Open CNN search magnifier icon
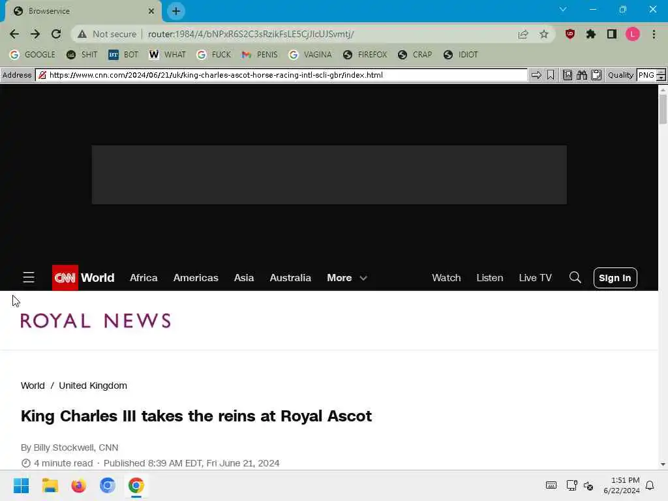Image resolution: width=668 pixels, height=501 pixels. (575, 278)
